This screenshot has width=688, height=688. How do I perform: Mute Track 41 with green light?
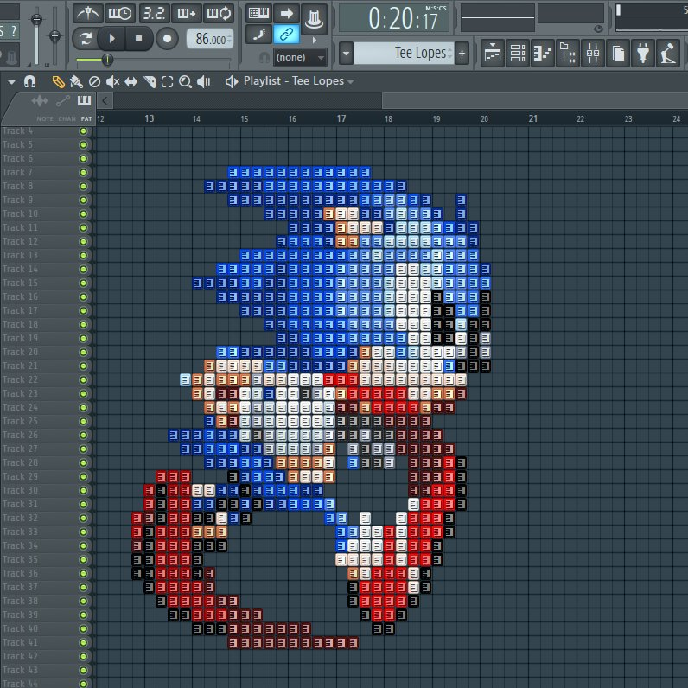(83, 642)
